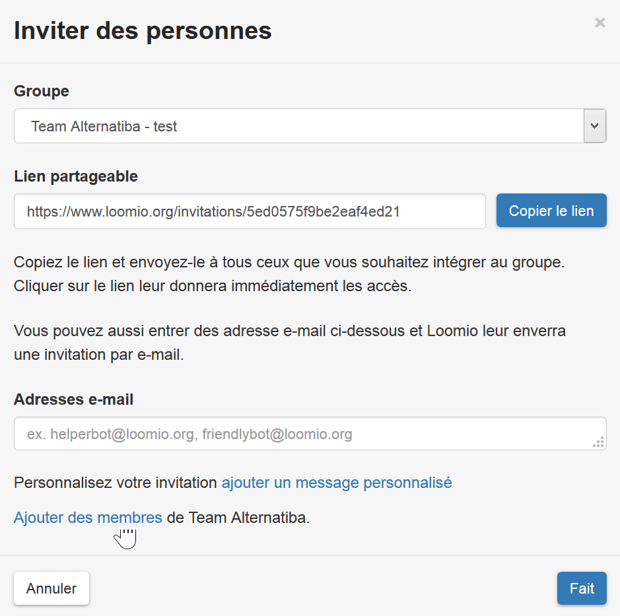Click the blue Copier le lien action
The height and width of the screenshot is (616, 620).
point(551,210)
